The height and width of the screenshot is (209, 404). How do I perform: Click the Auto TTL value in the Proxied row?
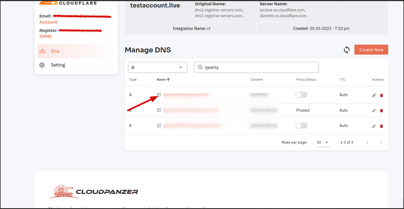click(344, 110)
